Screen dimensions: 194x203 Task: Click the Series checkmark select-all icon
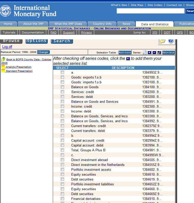[159, 52]
